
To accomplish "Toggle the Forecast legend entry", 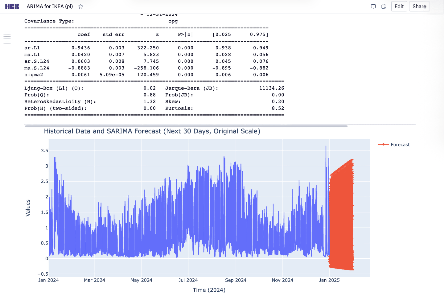I will click(394, 145).
